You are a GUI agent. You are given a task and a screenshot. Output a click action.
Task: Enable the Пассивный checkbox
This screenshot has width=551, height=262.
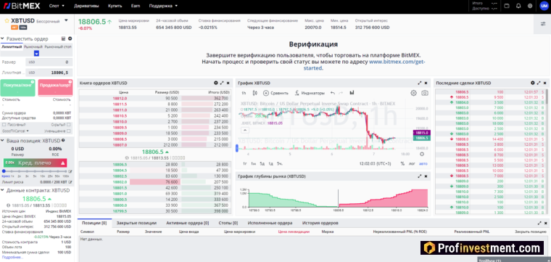click(4, 125)
